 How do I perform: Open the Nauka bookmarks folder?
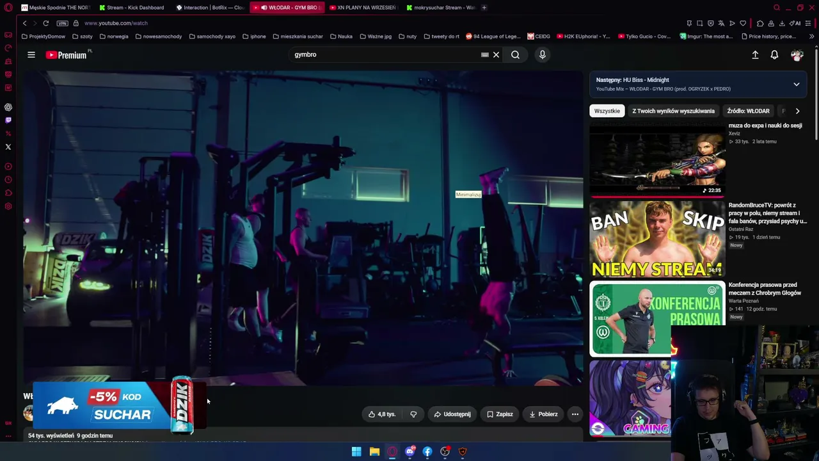pyautogui.click(x=341, y=36)
